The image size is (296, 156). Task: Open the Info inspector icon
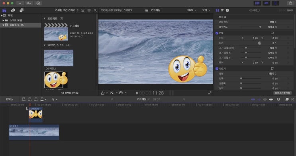[227, 10]
